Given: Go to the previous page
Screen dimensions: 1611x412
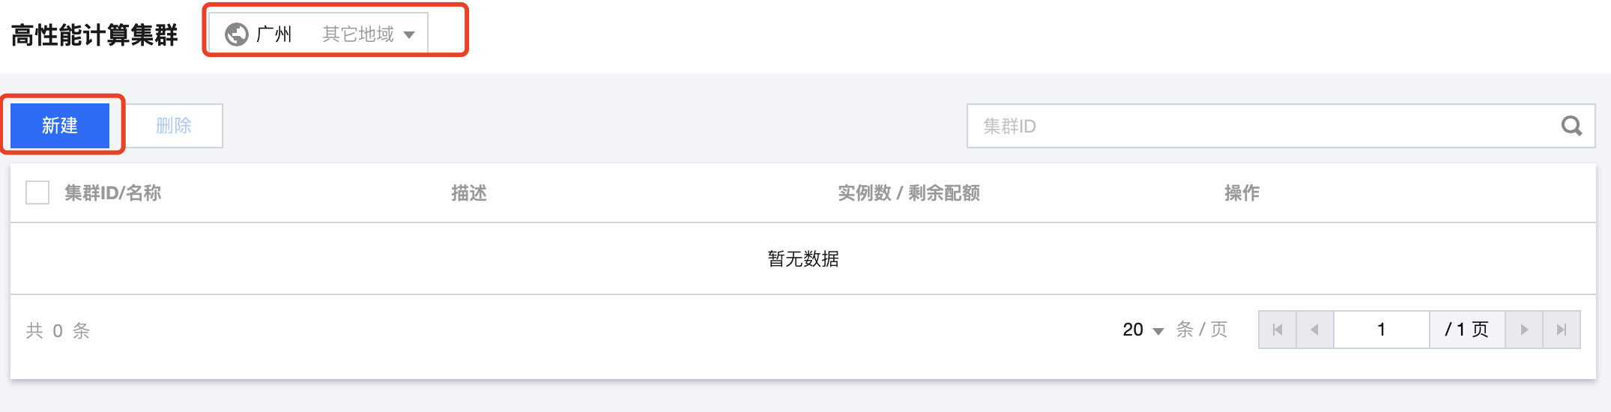Looking at the screenshot, I should 1314,330.
